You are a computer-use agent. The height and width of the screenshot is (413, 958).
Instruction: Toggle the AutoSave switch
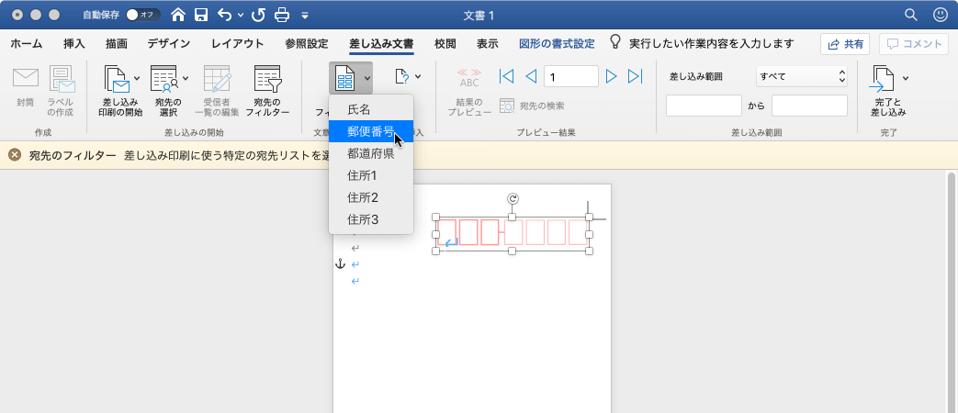tap(143, 15)
